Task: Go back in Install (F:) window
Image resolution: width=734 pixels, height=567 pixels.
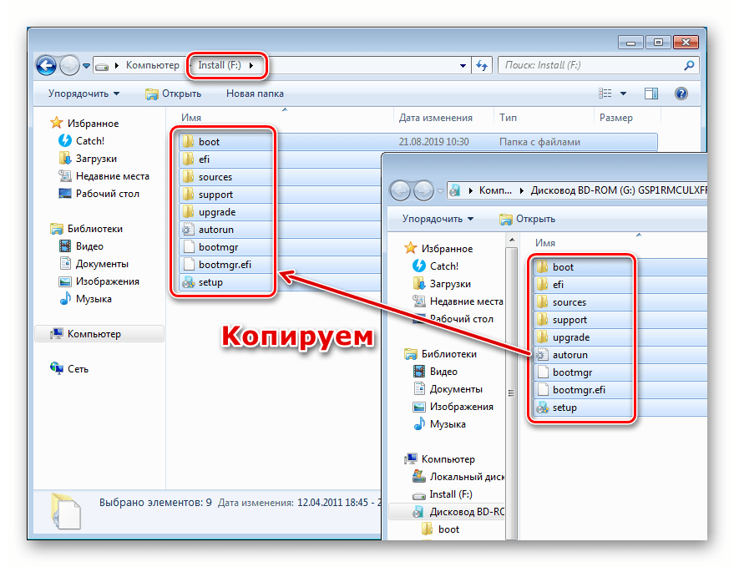Action: pyautogui.click(x=46, y=65)
